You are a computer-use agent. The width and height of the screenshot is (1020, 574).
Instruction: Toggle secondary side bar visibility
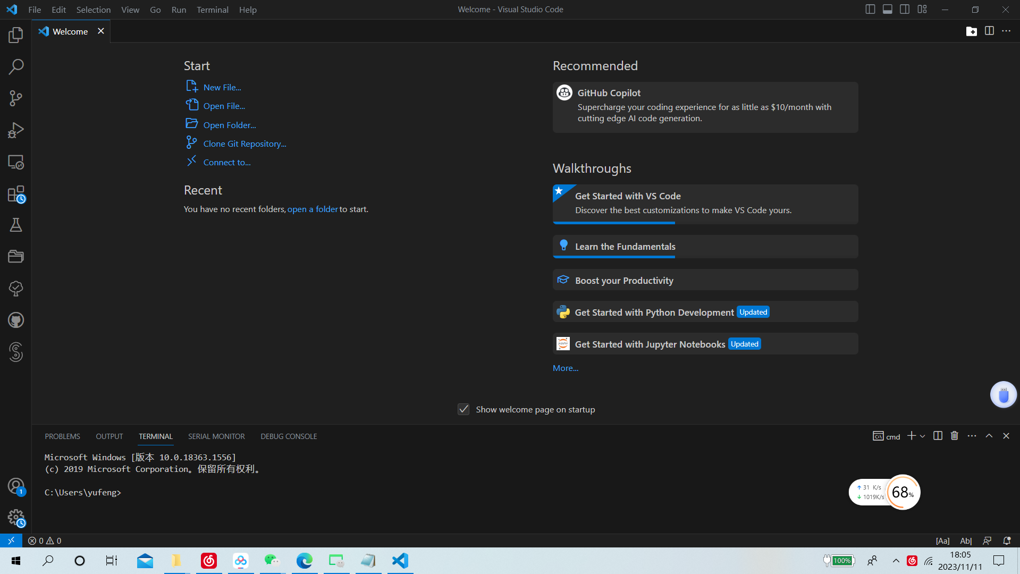pyautogui.click(x=905, y=9)
